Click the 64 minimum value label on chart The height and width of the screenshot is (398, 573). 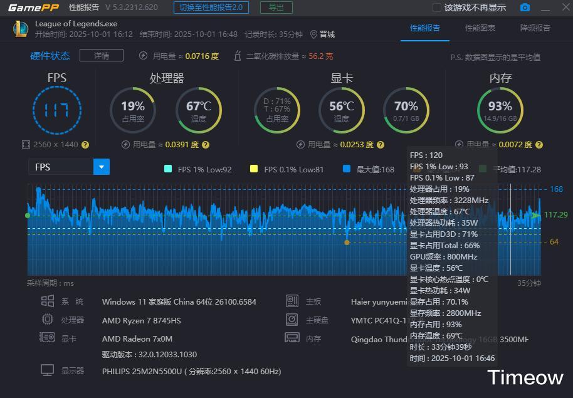click(554, 242)
